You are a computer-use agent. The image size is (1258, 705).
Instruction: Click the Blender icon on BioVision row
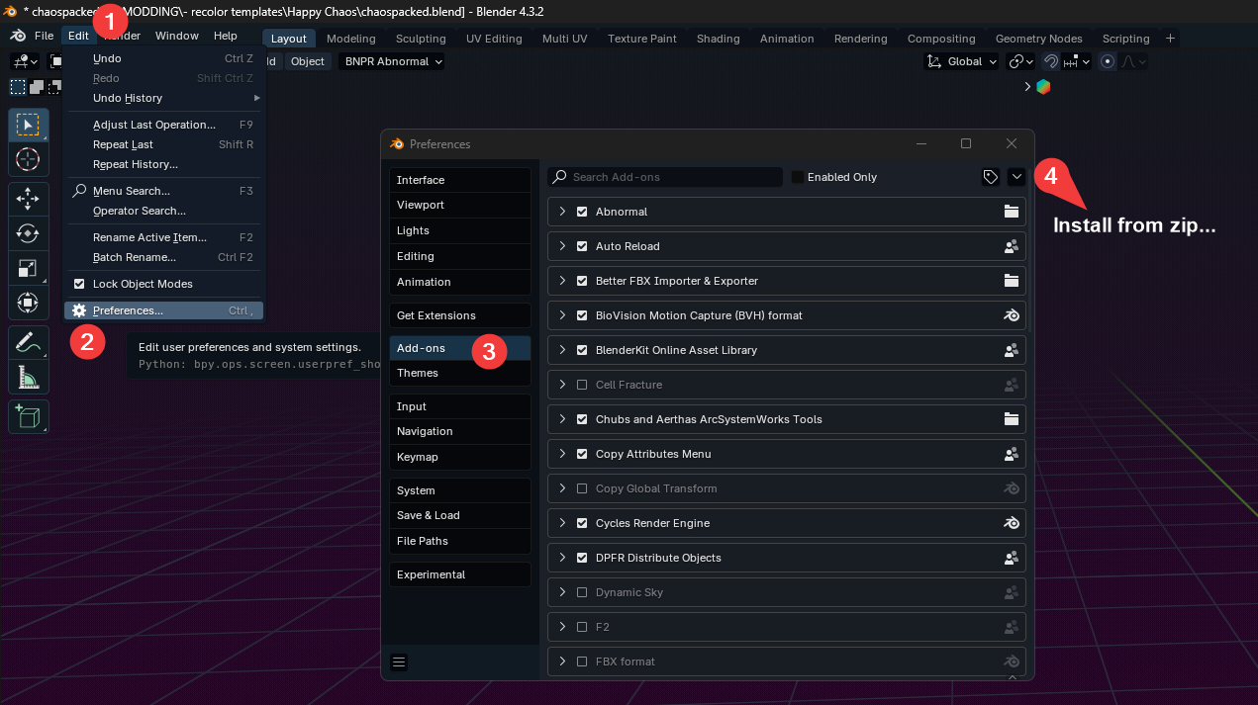(1012, 315)
